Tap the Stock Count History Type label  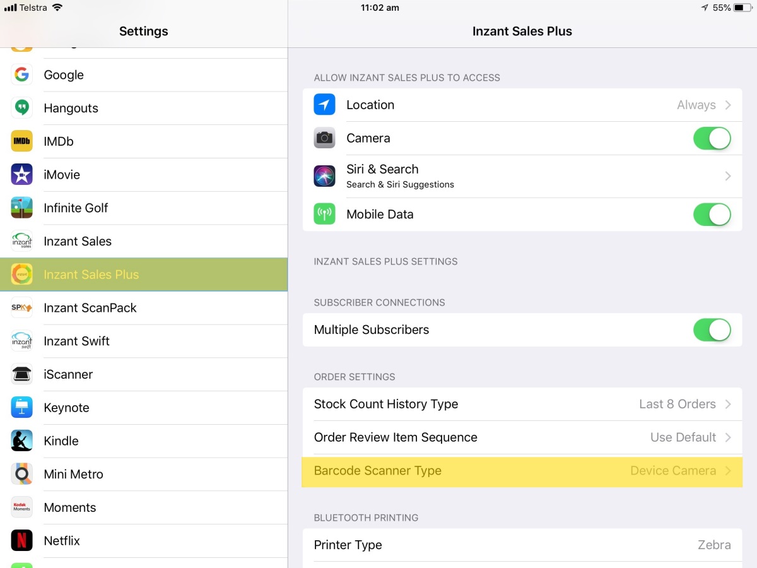pyautogui.click(x=386, y=405)
